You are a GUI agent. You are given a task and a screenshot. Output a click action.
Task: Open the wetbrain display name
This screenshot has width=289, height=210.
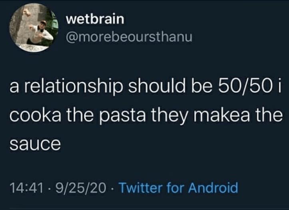[x=94, y=18]
